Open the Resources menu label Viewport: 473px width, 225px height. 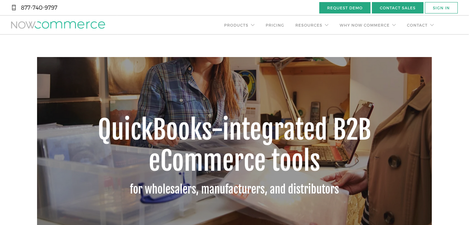[x=309, y=25]
